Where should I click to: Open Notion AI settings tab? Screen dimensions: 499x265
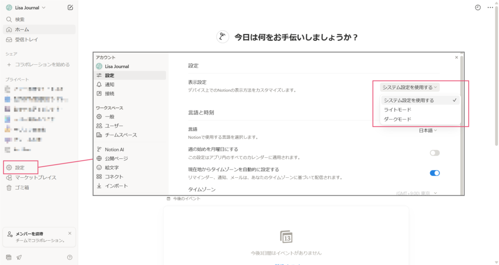point(131,149)
